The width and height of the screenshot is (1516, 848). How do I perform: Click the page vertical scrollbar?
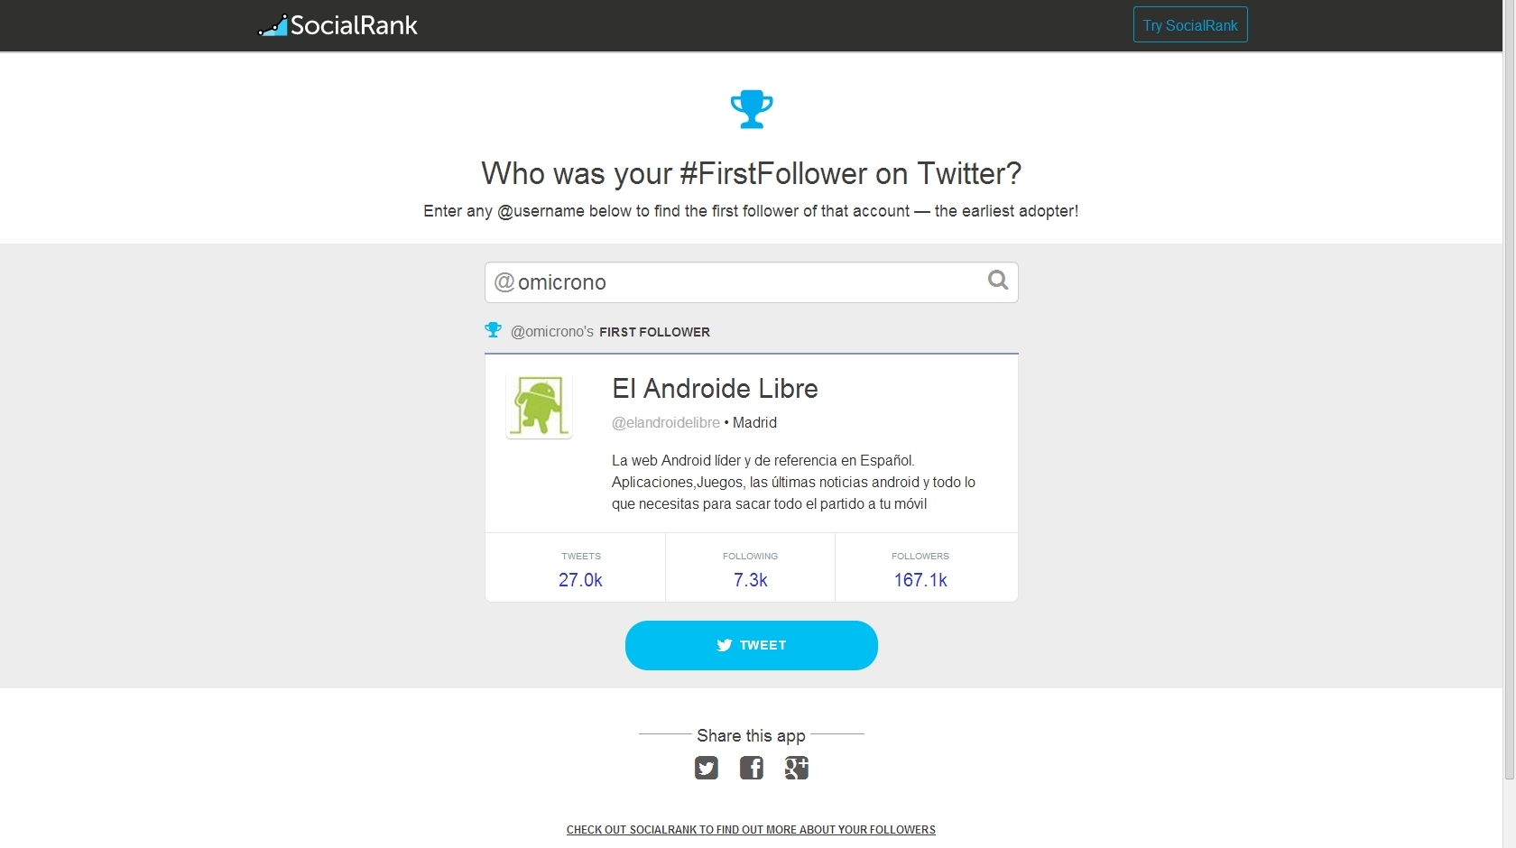pos(1509,406)
